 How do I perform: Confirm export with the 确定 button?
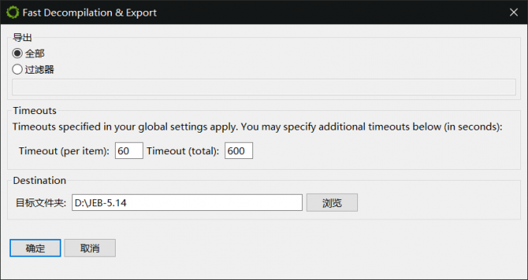point(36,248)
